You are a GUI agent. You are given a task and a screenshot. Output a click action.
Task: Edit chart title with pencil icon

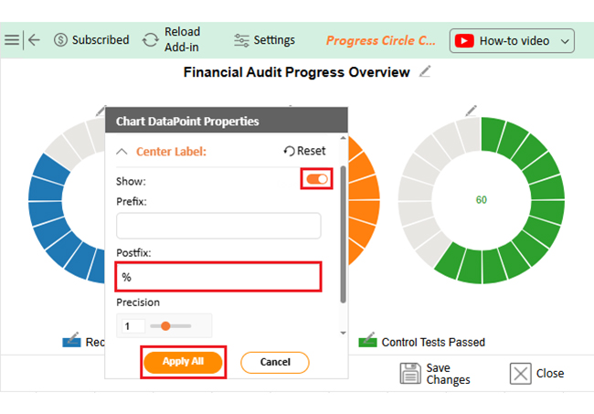coord(425,72)
